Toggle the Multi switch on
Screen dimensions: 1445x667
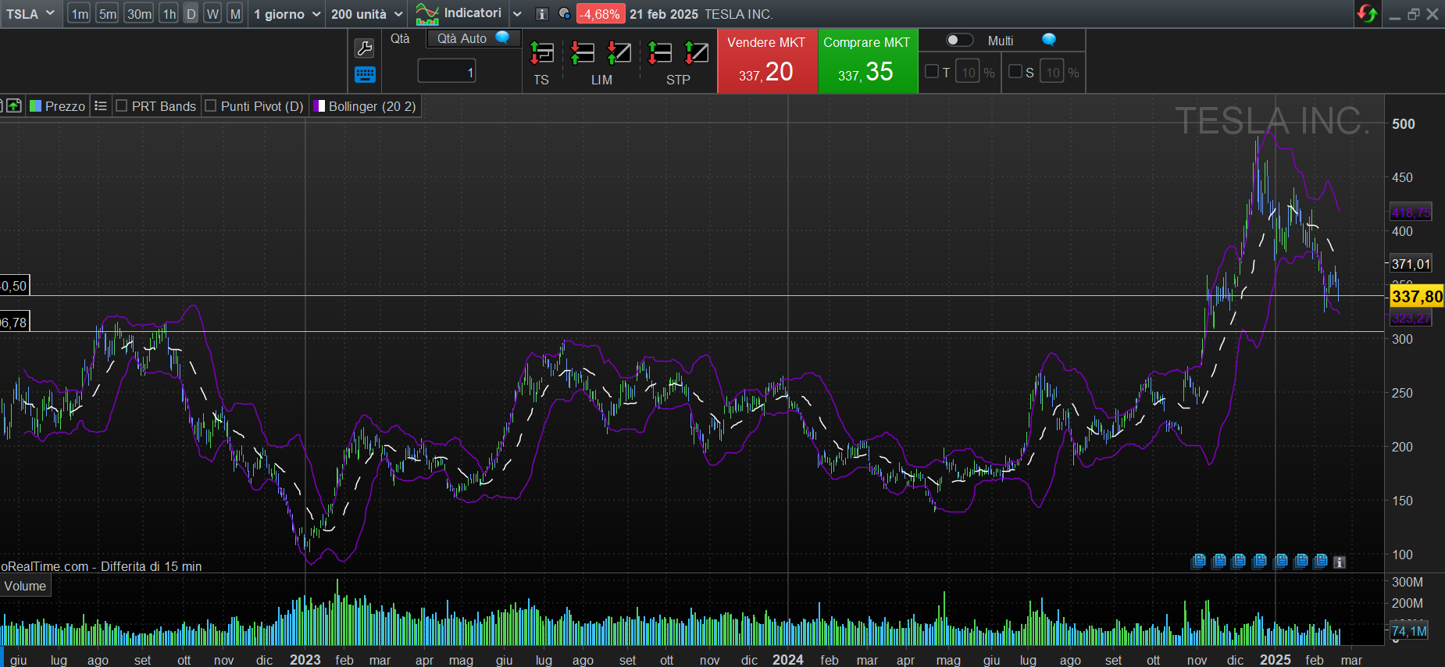(959, 41)
